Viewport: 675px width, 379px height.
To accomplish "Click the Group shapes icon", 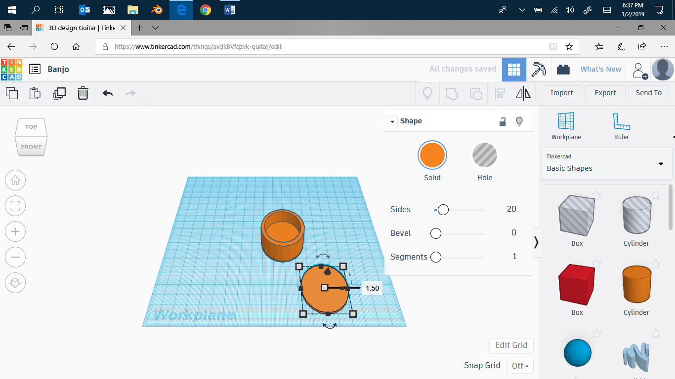I will (452, 93).
